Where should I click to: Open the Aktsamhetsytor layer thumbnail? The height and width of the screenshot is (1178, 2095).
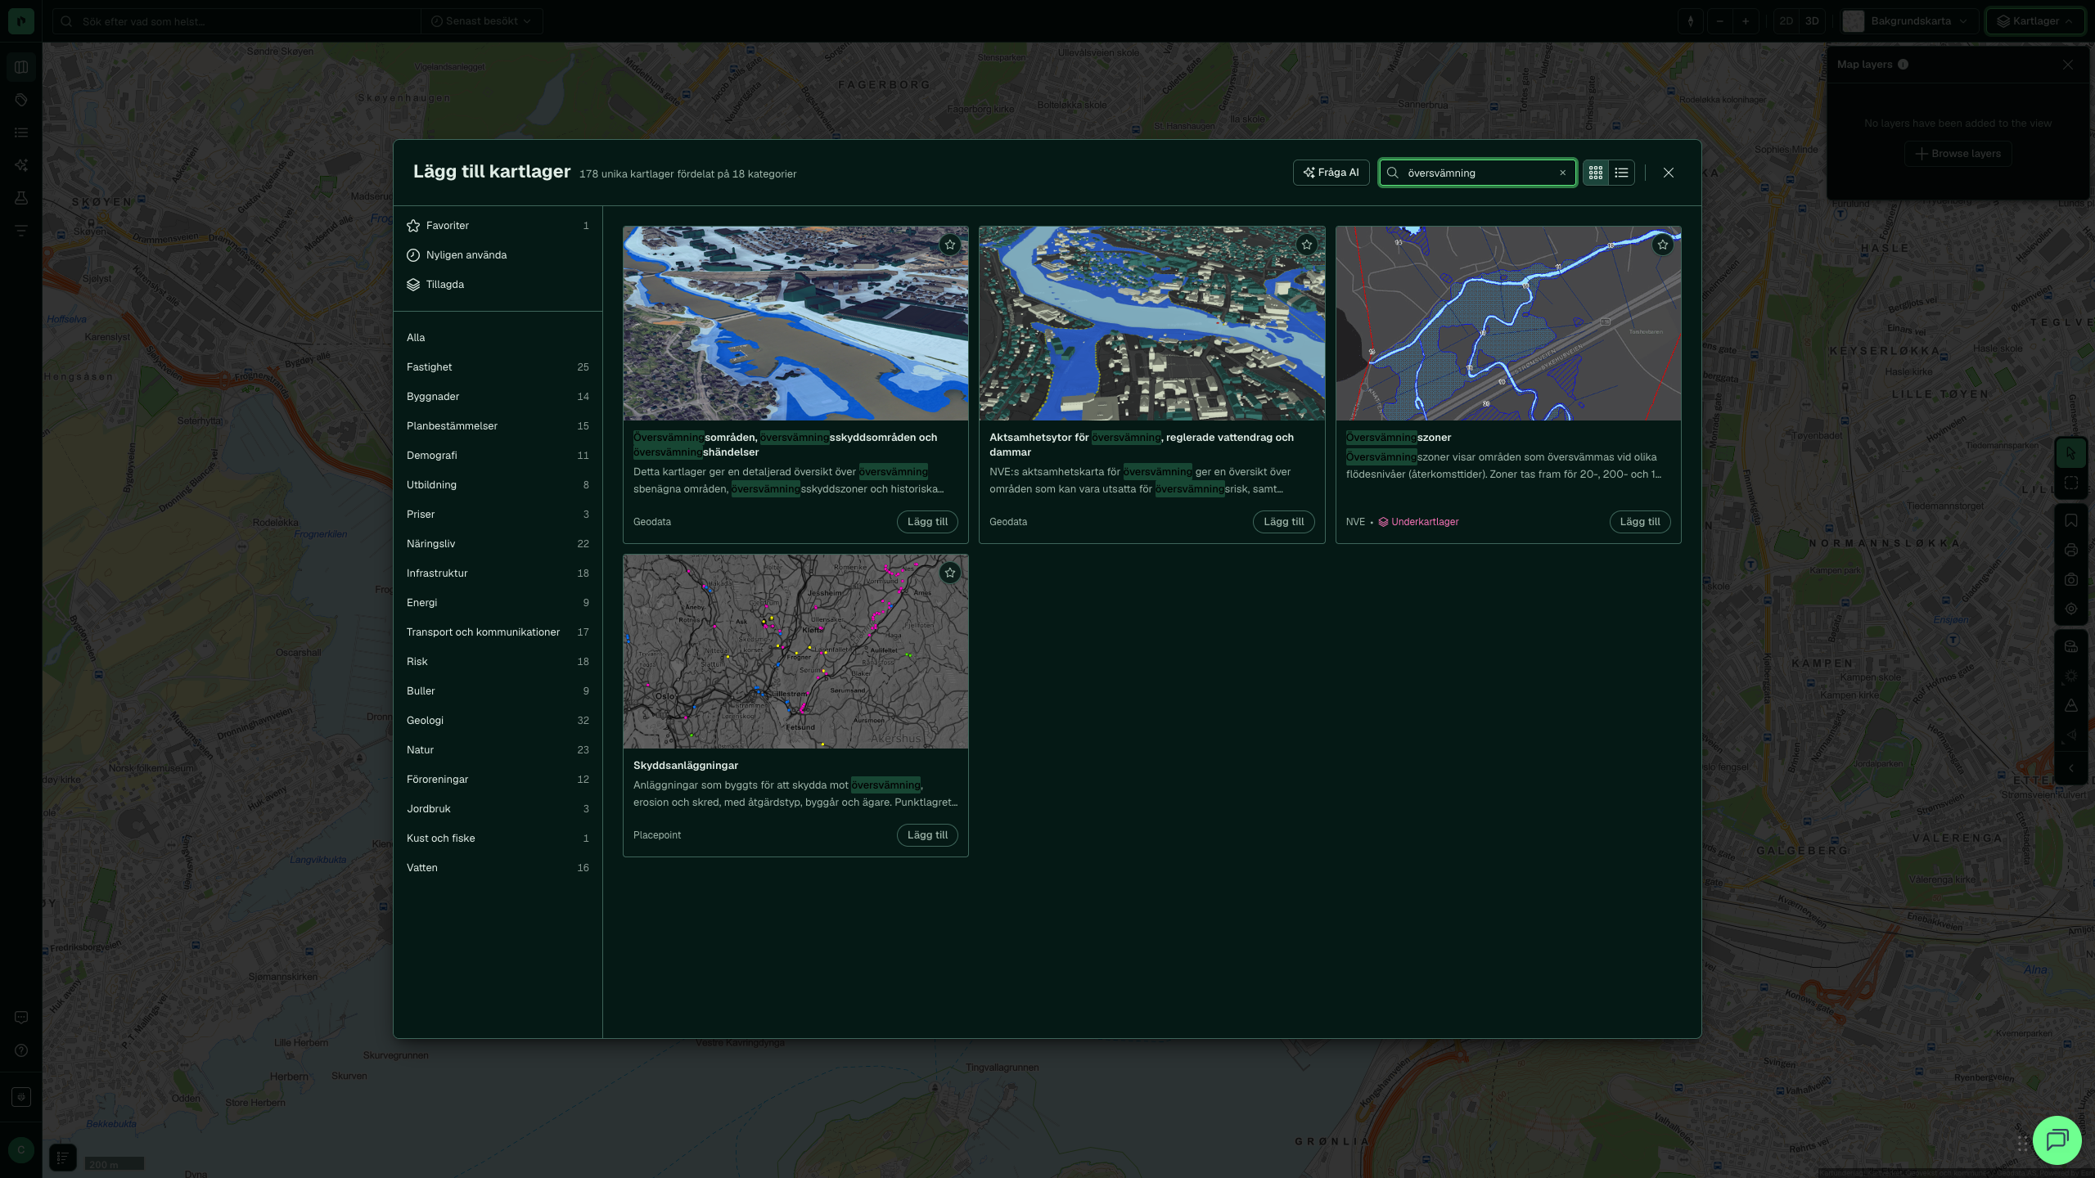1151,323
